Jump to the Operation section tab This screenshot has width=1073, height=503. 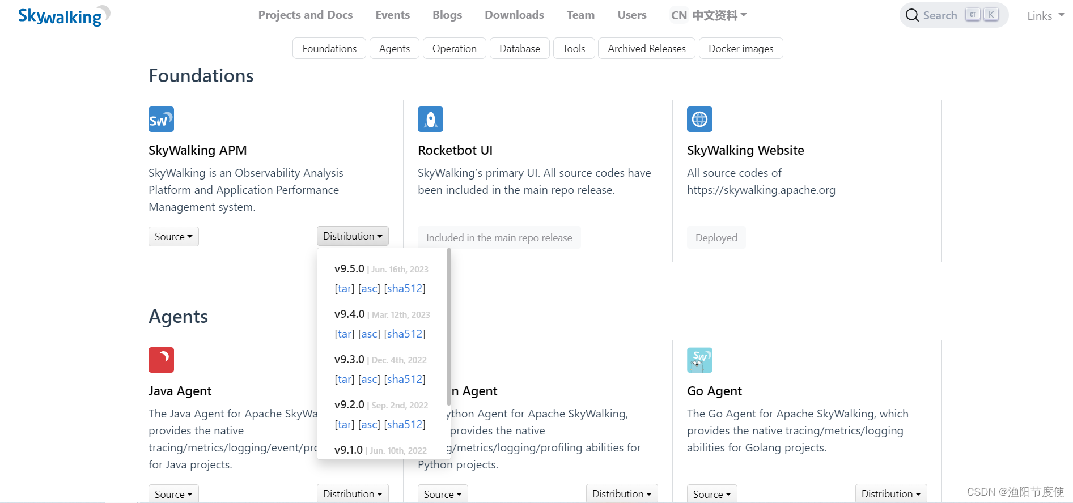(455, 48)
